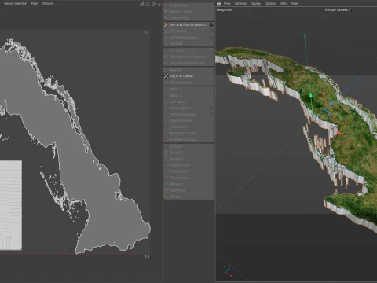The image size is (377, 283).
Task: Click Start Interactive Mapping
Action: (188, 57)
